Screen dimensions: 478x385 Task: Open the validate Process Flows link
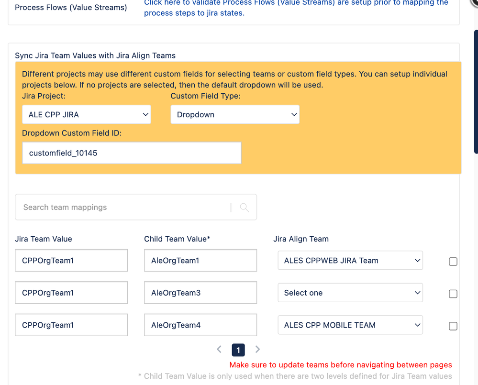(296, 8)
